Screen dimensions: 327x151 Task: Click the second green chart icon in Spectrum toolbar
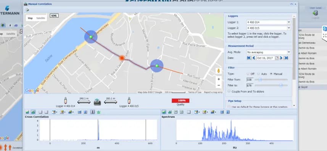tap(170, 112)
